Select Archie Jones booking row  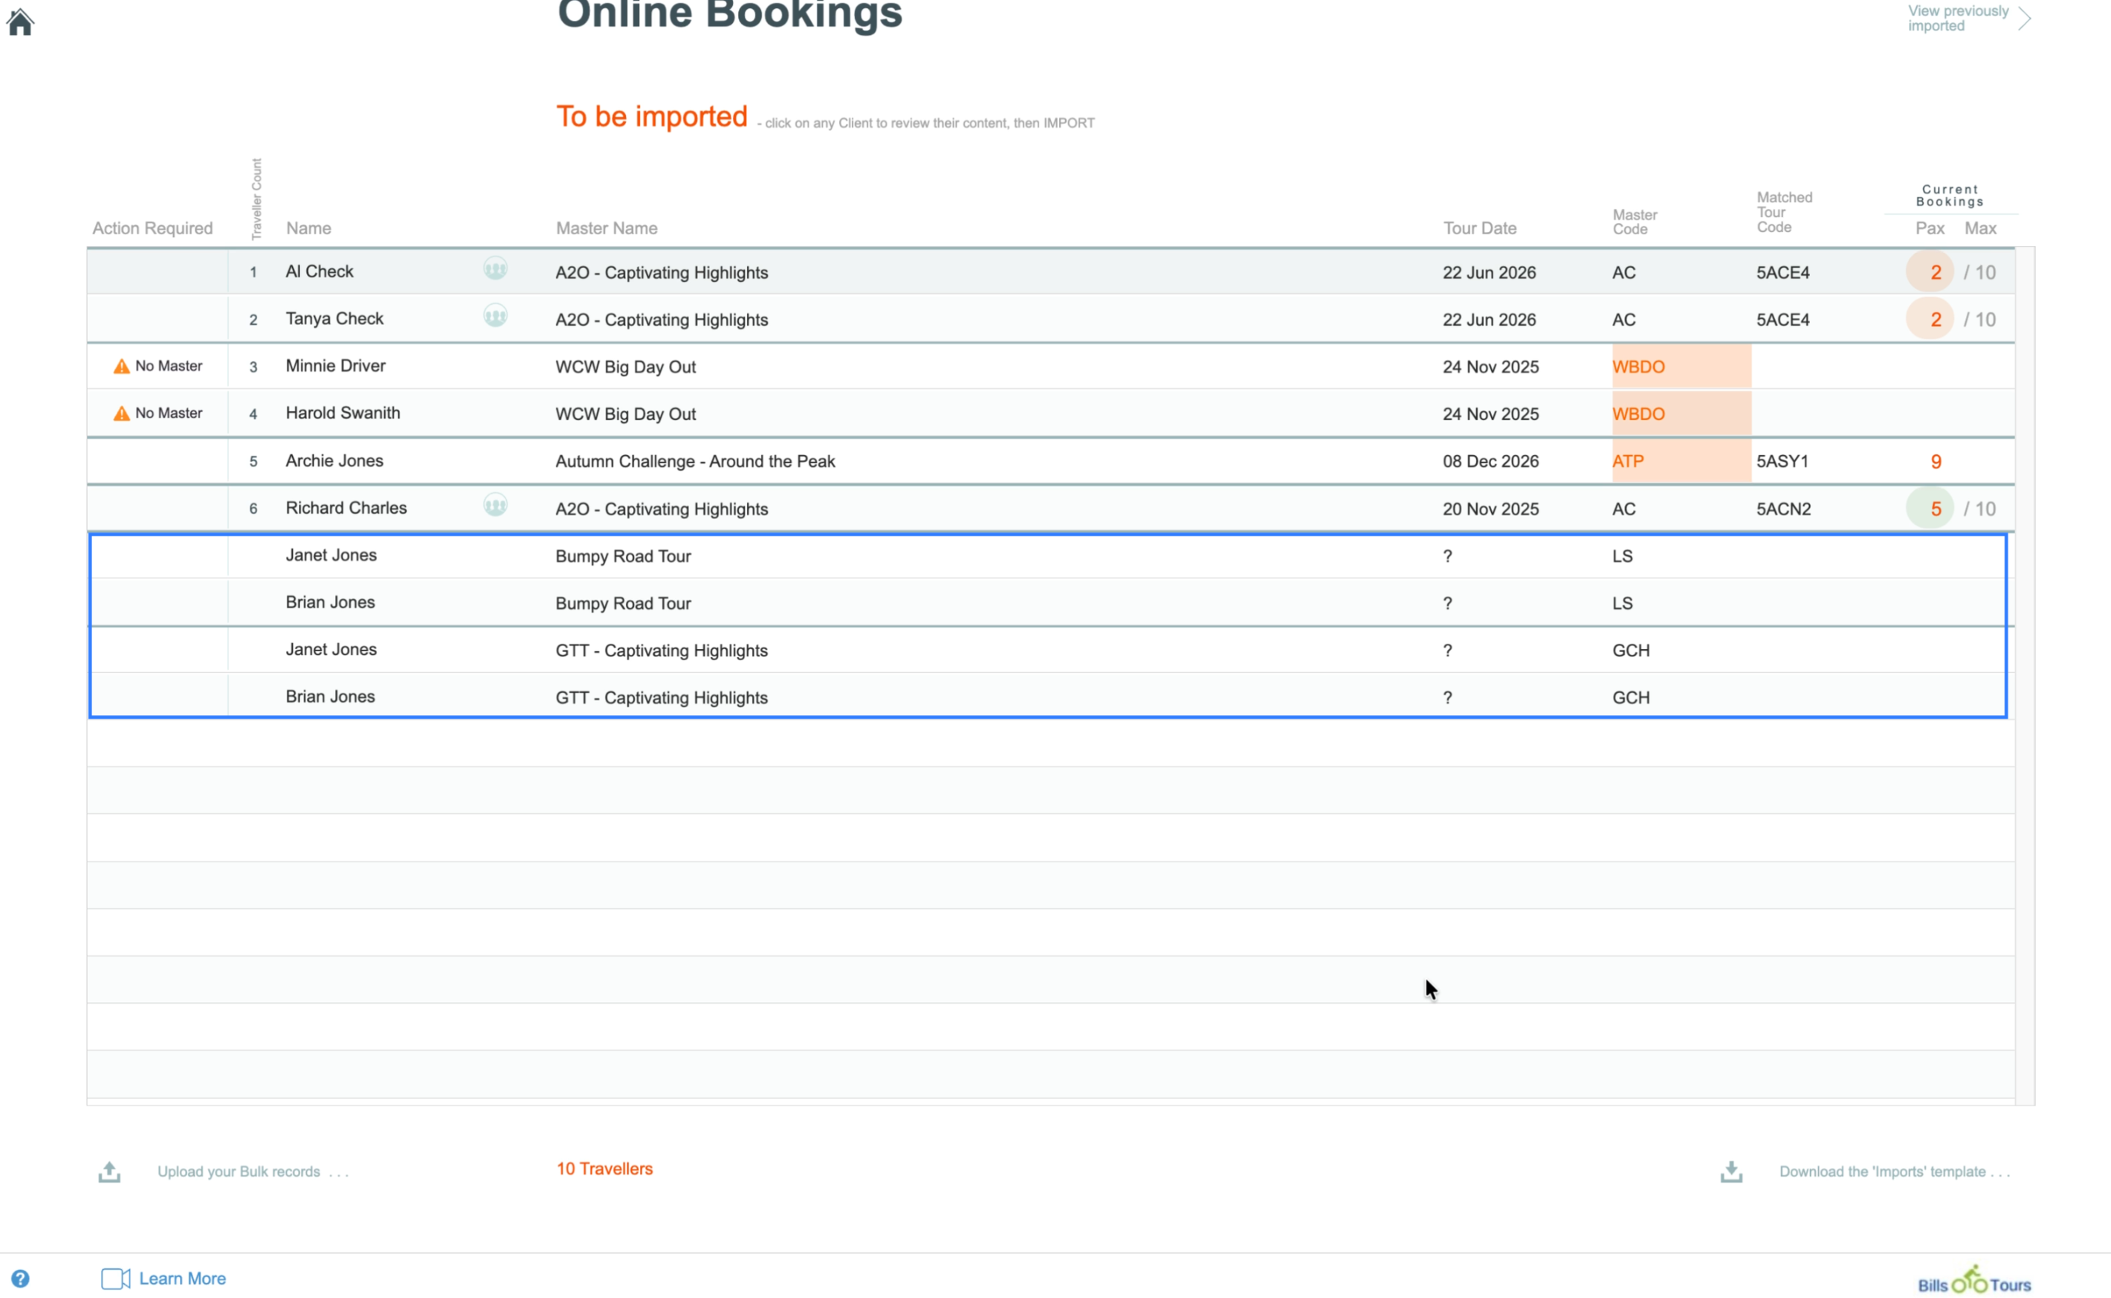(x=334, y=461)
